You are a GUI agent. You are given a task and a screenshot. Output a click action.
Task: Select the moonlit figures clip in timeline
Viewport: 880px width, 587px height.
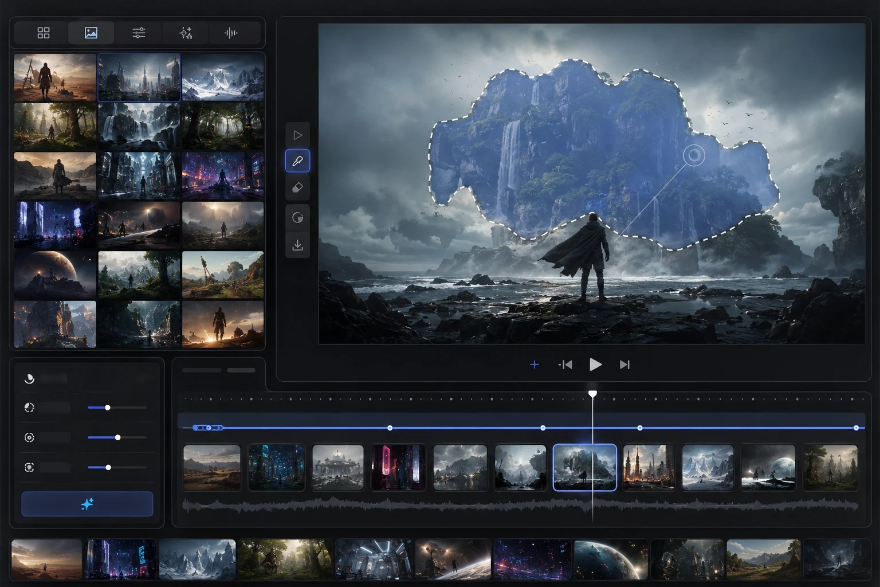point(768,467)
